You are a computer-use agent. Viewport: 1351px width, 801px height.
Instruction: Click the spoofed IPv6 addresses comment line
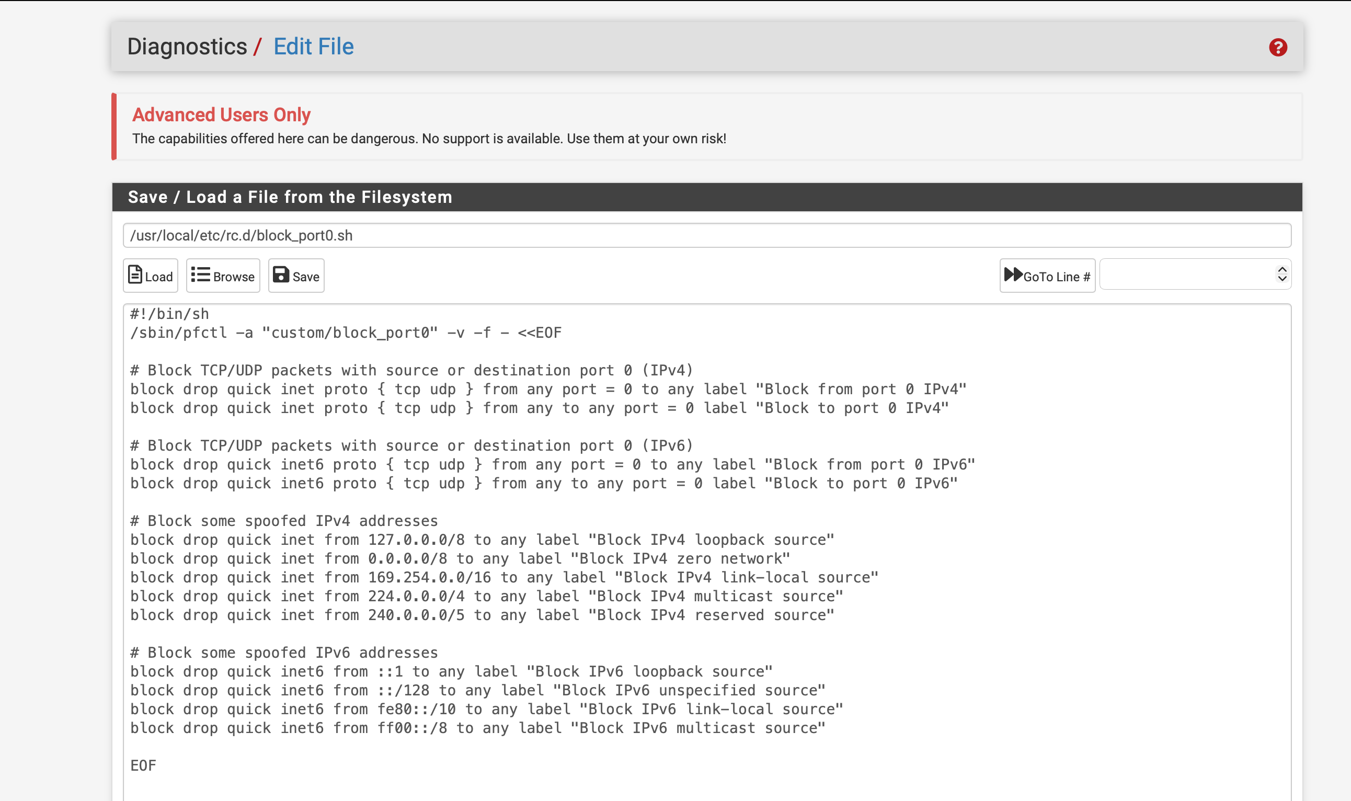click(x=284, y=653)
